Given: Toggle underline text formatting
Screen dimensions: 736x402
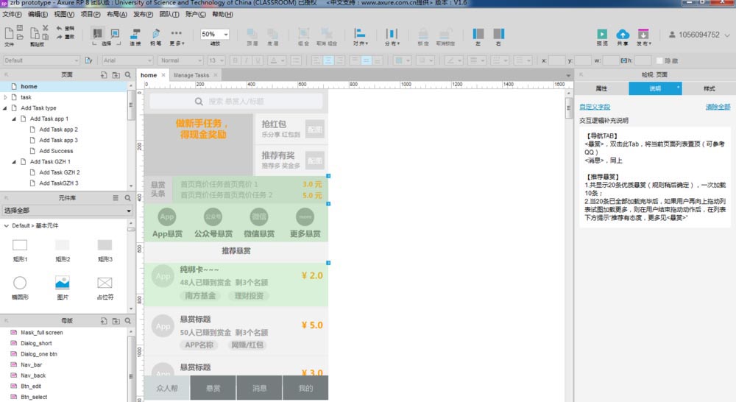Looking at the screenshot, I should (x=258, y=60).
